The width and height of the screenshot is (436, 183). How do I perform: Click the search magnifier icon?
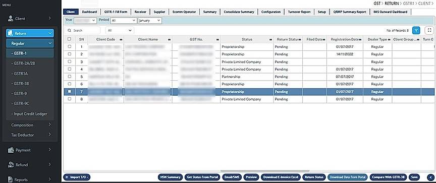click(x=70, y=30)
